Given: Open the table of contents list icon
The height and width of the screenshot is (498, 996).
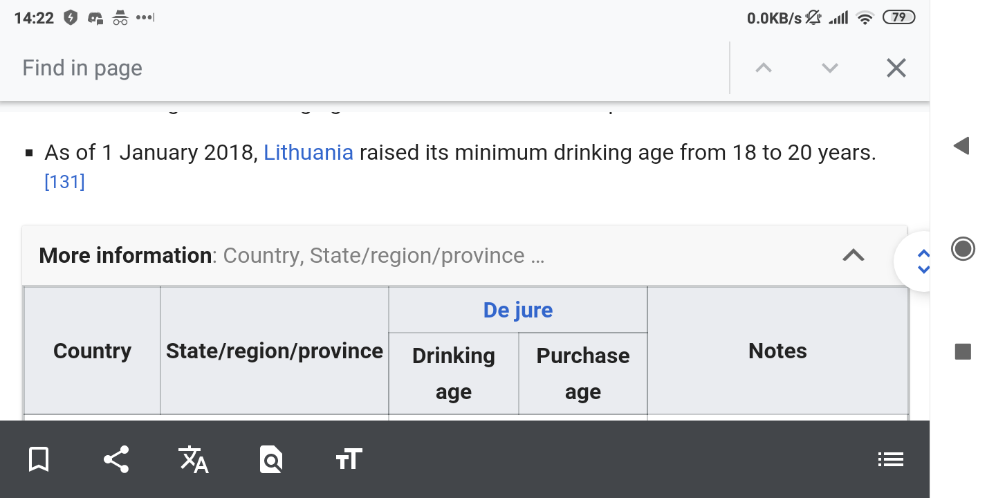Looking at the screenshot, I should pyautogui.click(x=890, y=459).
